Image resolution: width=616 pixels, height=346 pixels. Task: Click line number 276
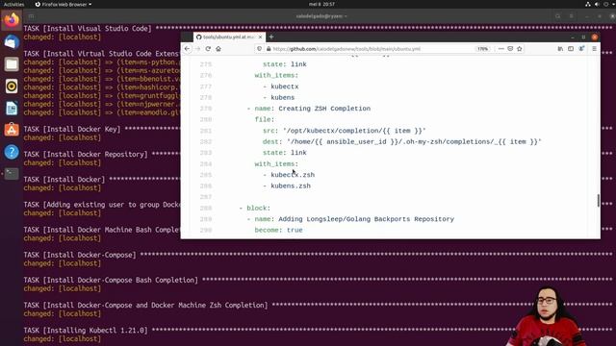tap(206, 75)
